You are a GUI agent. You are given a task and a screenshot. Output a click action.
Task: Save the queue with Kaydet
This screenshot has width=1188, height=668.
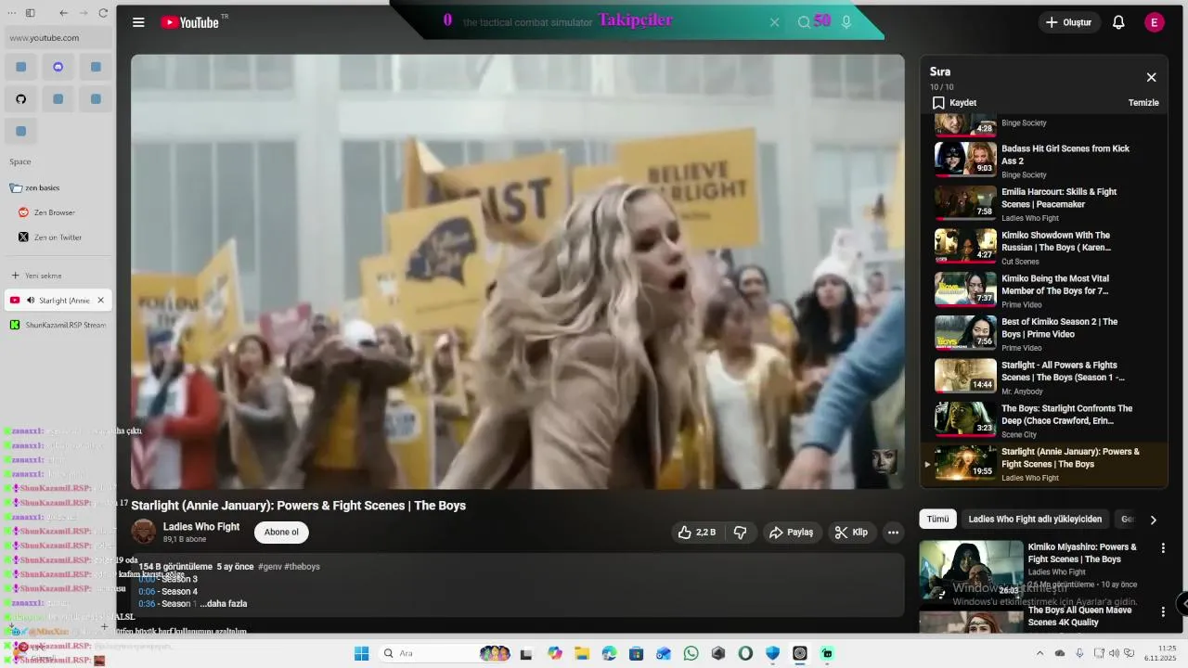pos(954,103)
